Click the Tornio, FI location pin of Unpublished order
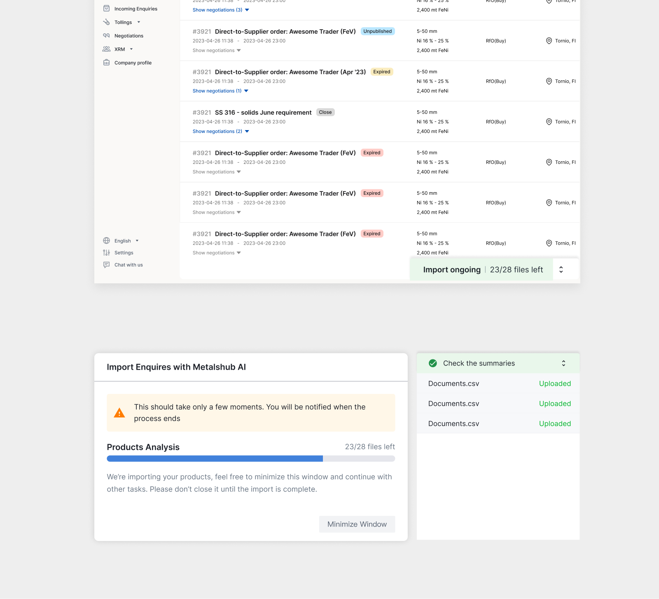659x599 pixels. click(x=549, y=41)
